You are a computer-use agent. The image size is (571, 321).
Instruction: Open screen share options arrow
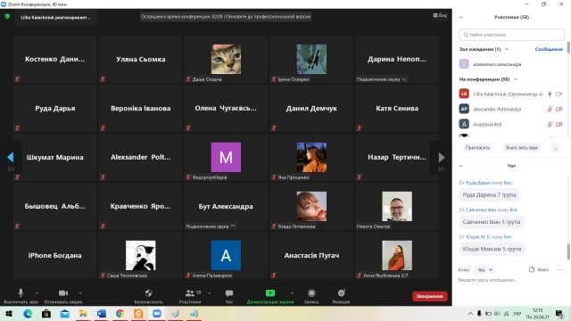click(292, 292)
